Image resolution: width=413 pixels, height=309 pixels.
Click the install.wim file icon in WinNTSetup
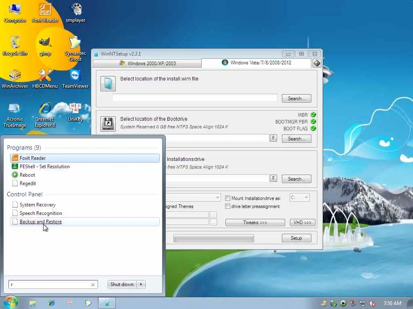108,84
